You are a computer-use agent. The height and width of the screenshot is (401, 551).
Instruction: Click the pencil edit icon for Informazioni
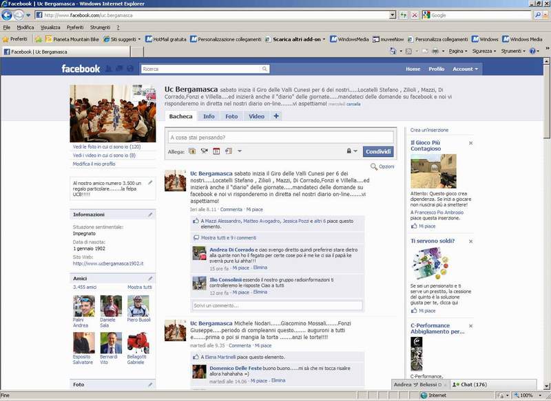pos(150,215)
